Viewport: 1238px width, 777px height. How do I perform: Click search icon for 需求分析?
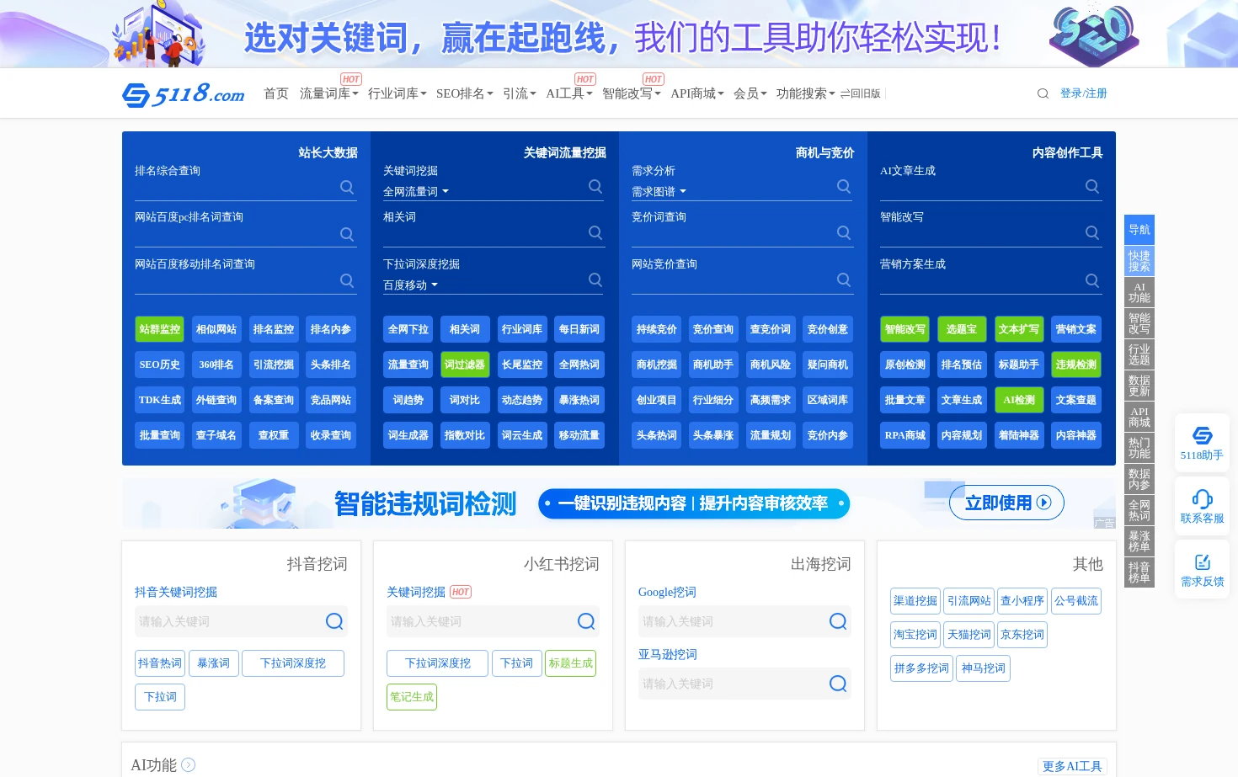pos(844,186)
